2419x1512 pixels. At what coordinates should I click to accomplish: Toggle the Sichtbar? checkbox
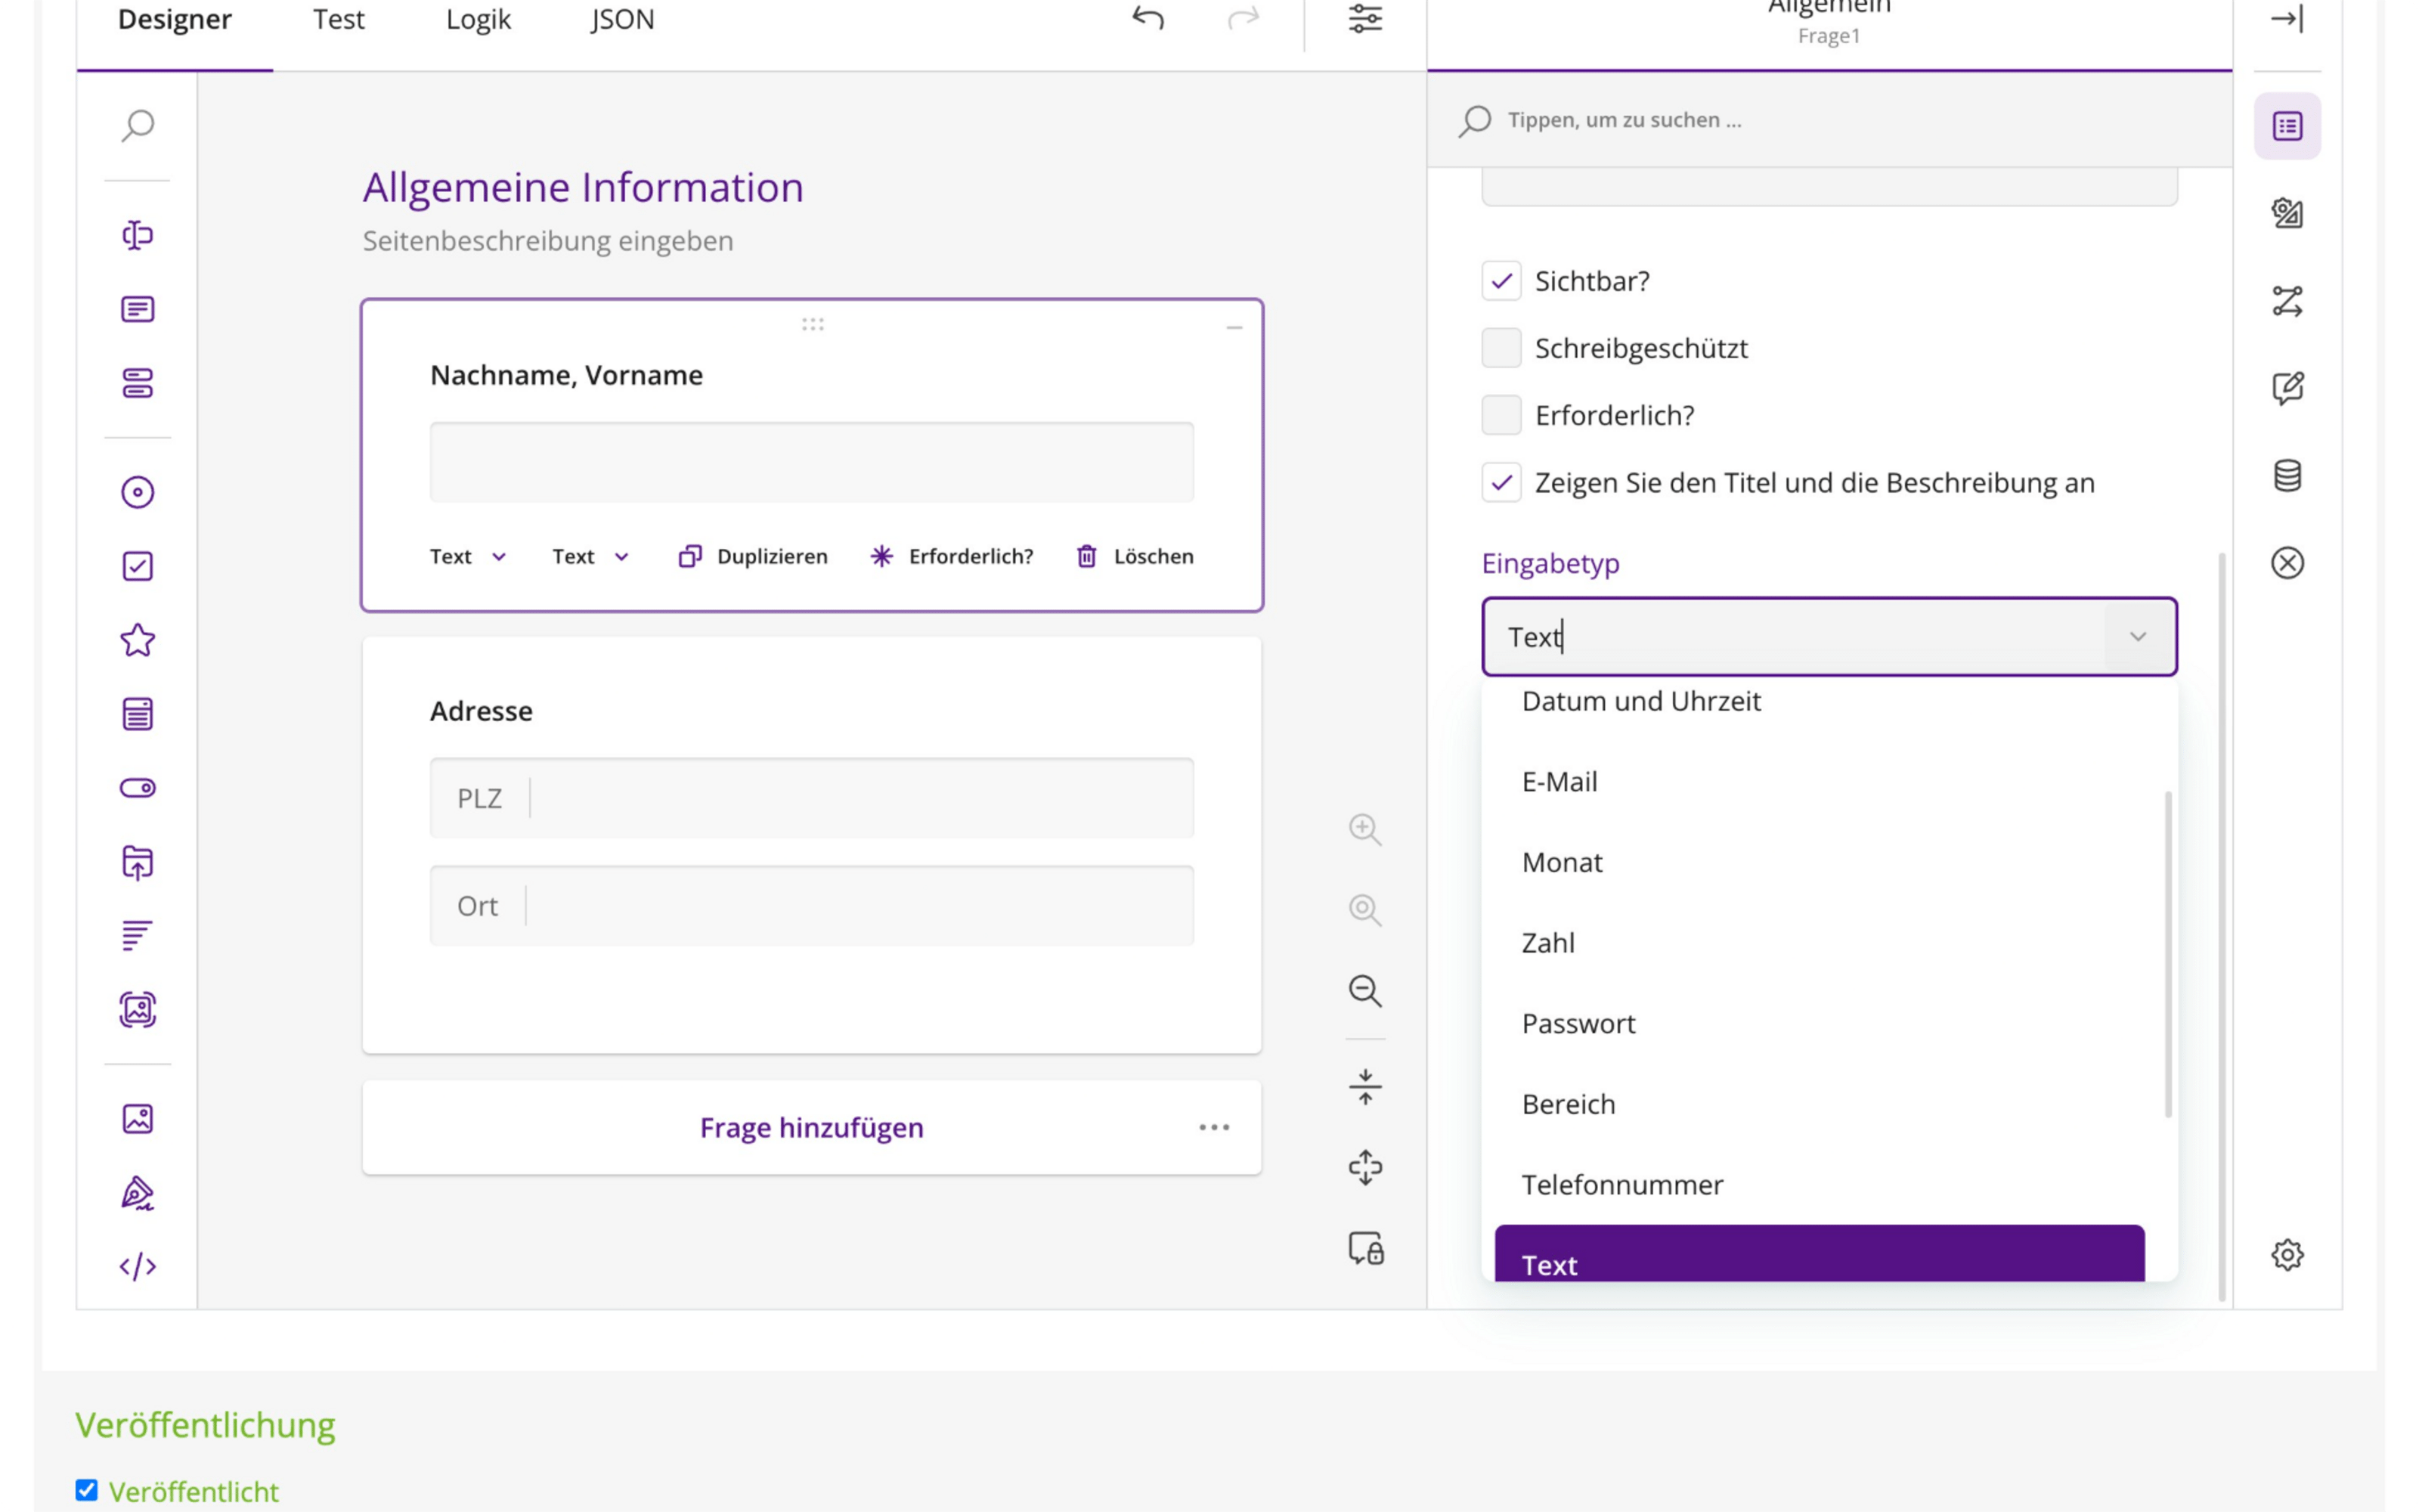click(1501, 281)
